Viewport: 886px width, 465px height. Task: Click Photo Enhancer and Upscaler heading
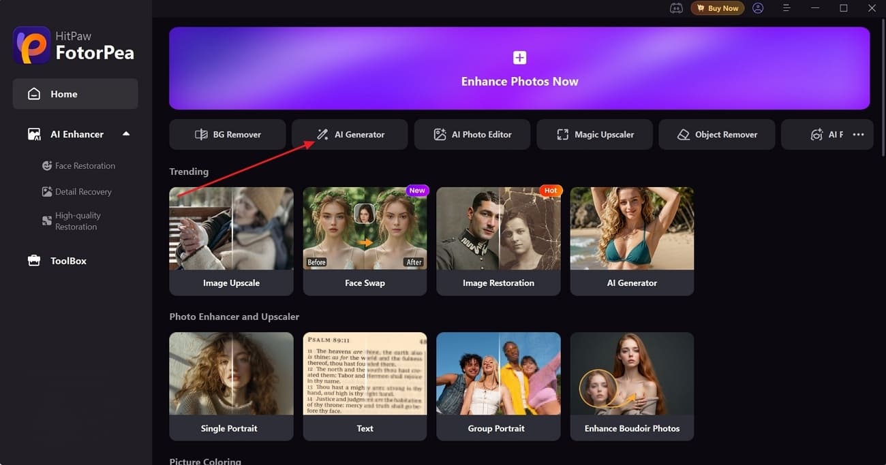[234, 317]
